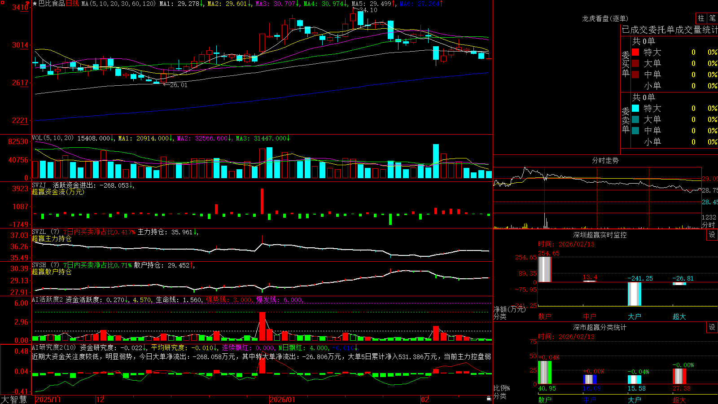Viewport: 718px width, 404px height.
Task: Switch to 柱 (bar) display mode
Action: point(701,18)
